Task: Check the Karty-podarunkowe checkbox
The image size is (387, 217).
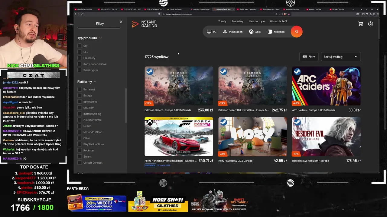Action: 80,64
